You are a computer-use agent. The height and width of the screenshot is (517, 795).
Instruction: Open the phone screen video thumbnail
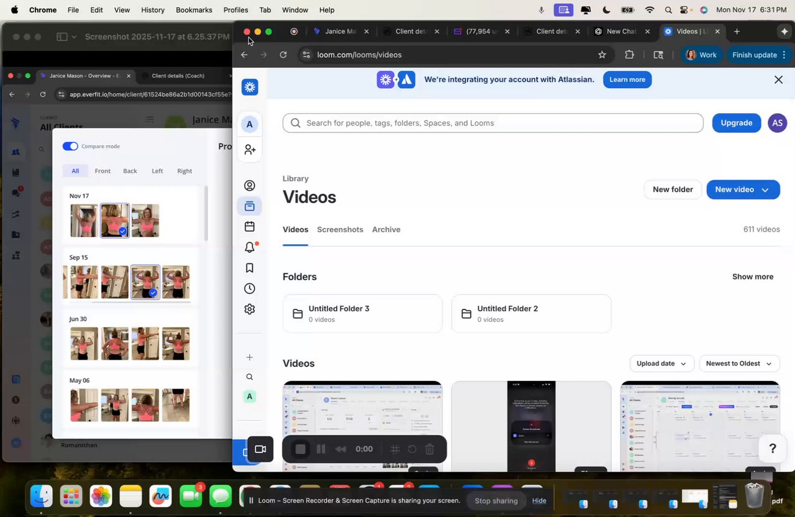point(532,426)
